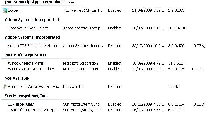Click the Skype add-on icon
This screenshot has width=209, height=113.
click(x=5, y=10)
